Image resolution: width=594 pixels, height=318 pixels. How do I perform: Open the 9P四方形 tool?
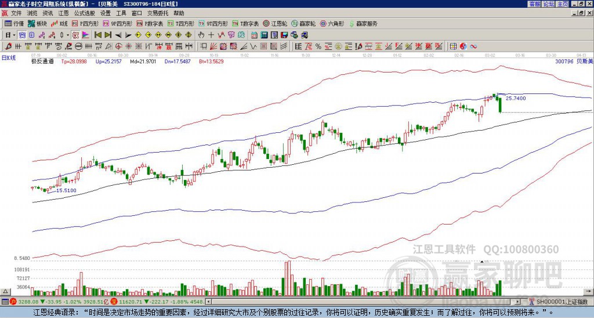(118, 23)
